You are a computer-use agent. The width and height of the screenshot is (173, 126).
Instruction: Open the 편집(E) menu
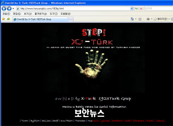pyautogui.click(x=17, y=14)
